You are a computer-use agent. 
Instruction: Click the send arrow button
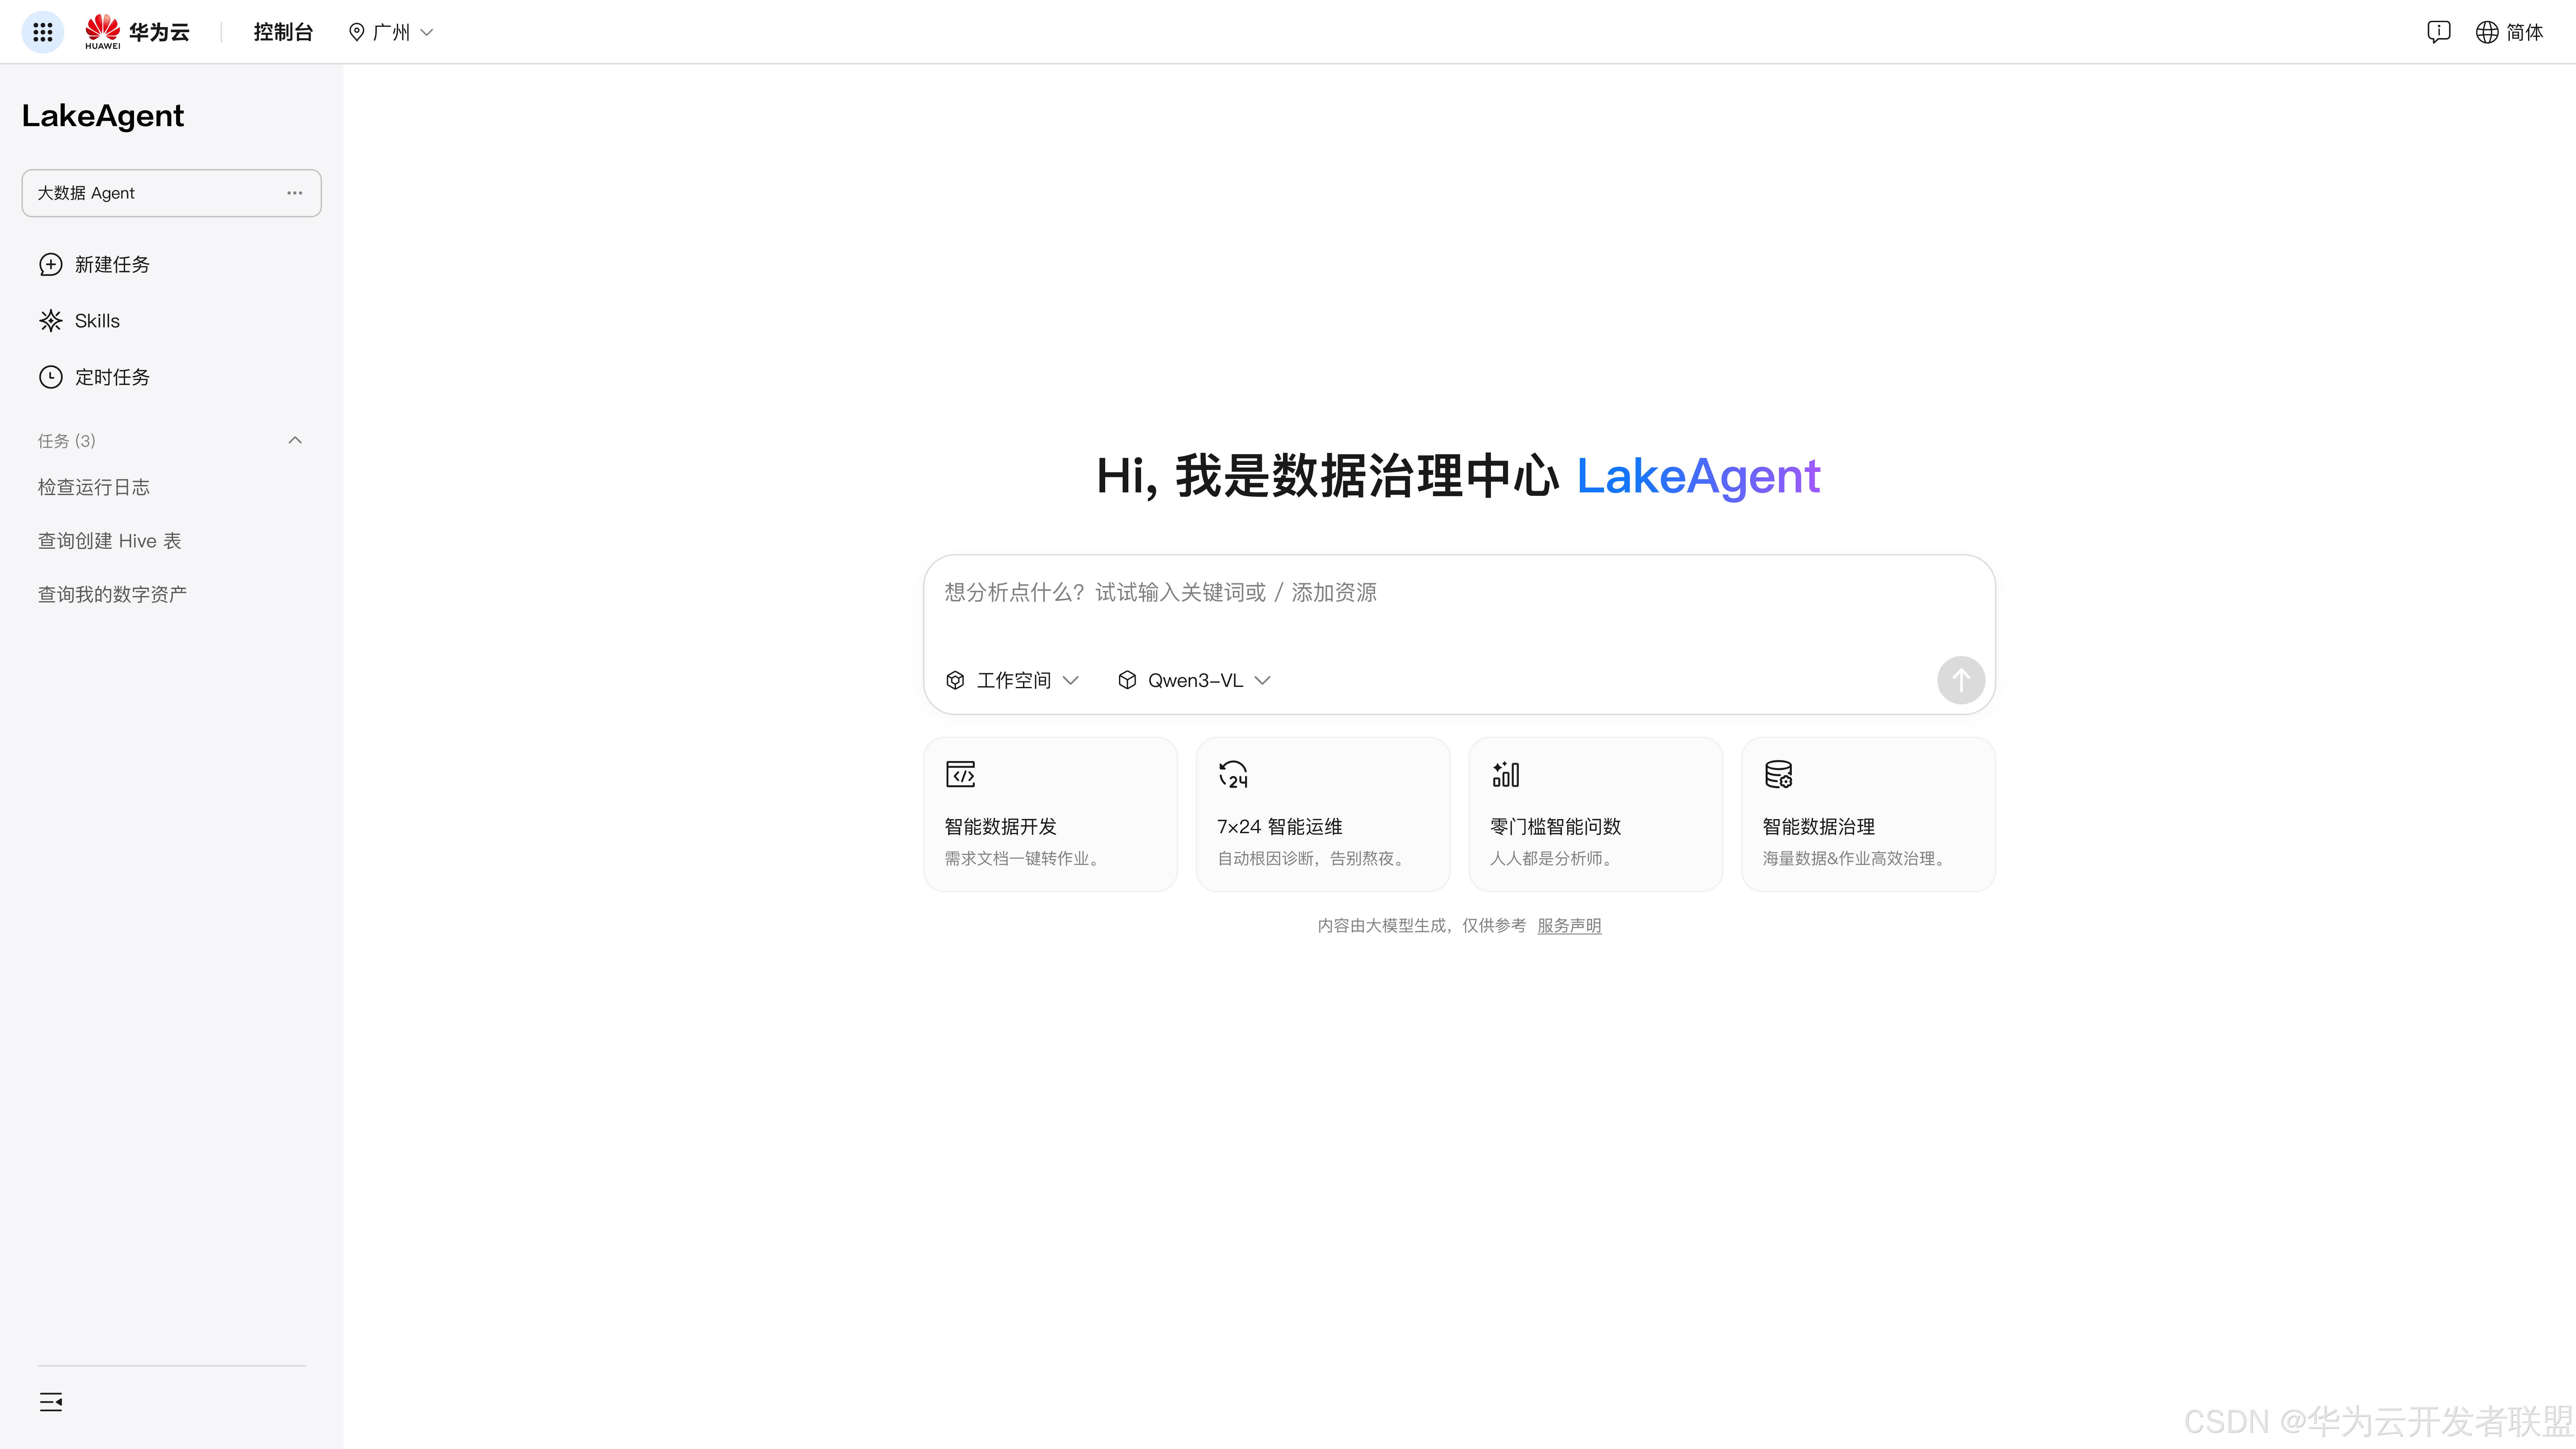coord(1961,680)
